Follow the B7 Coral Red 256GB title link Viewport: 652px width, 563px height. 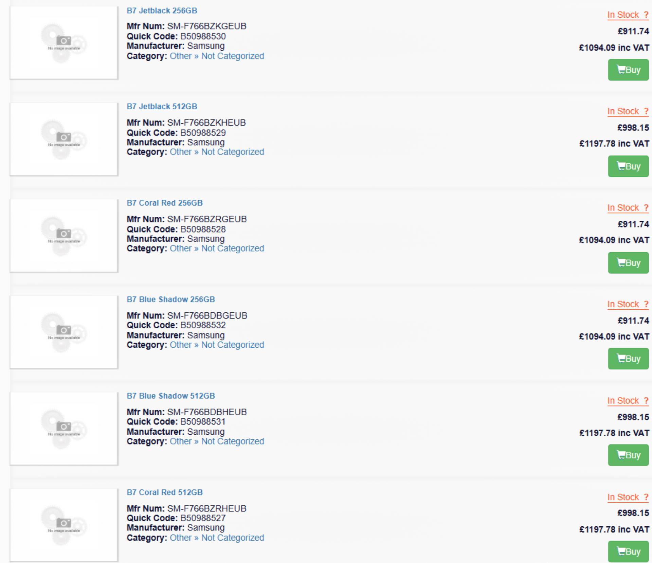164,203
